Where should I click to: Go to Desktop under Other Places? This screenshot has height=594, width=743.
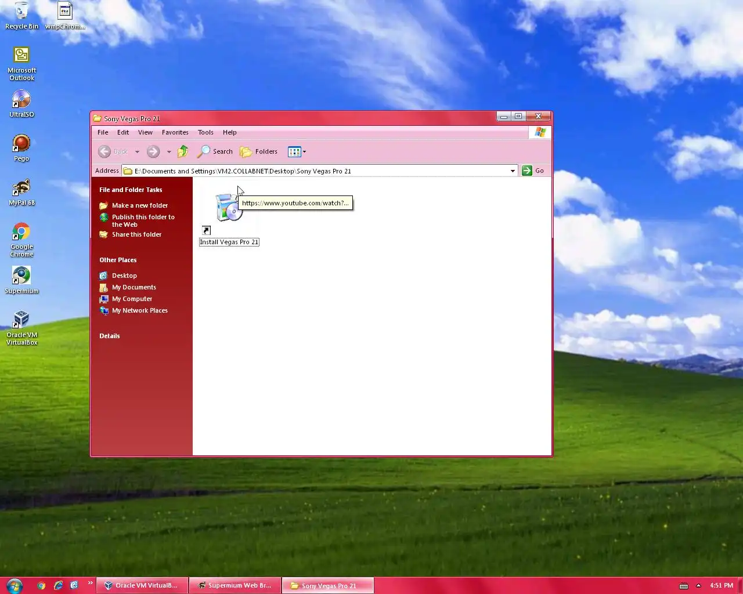pyautogui.click(x=118, y=276)
